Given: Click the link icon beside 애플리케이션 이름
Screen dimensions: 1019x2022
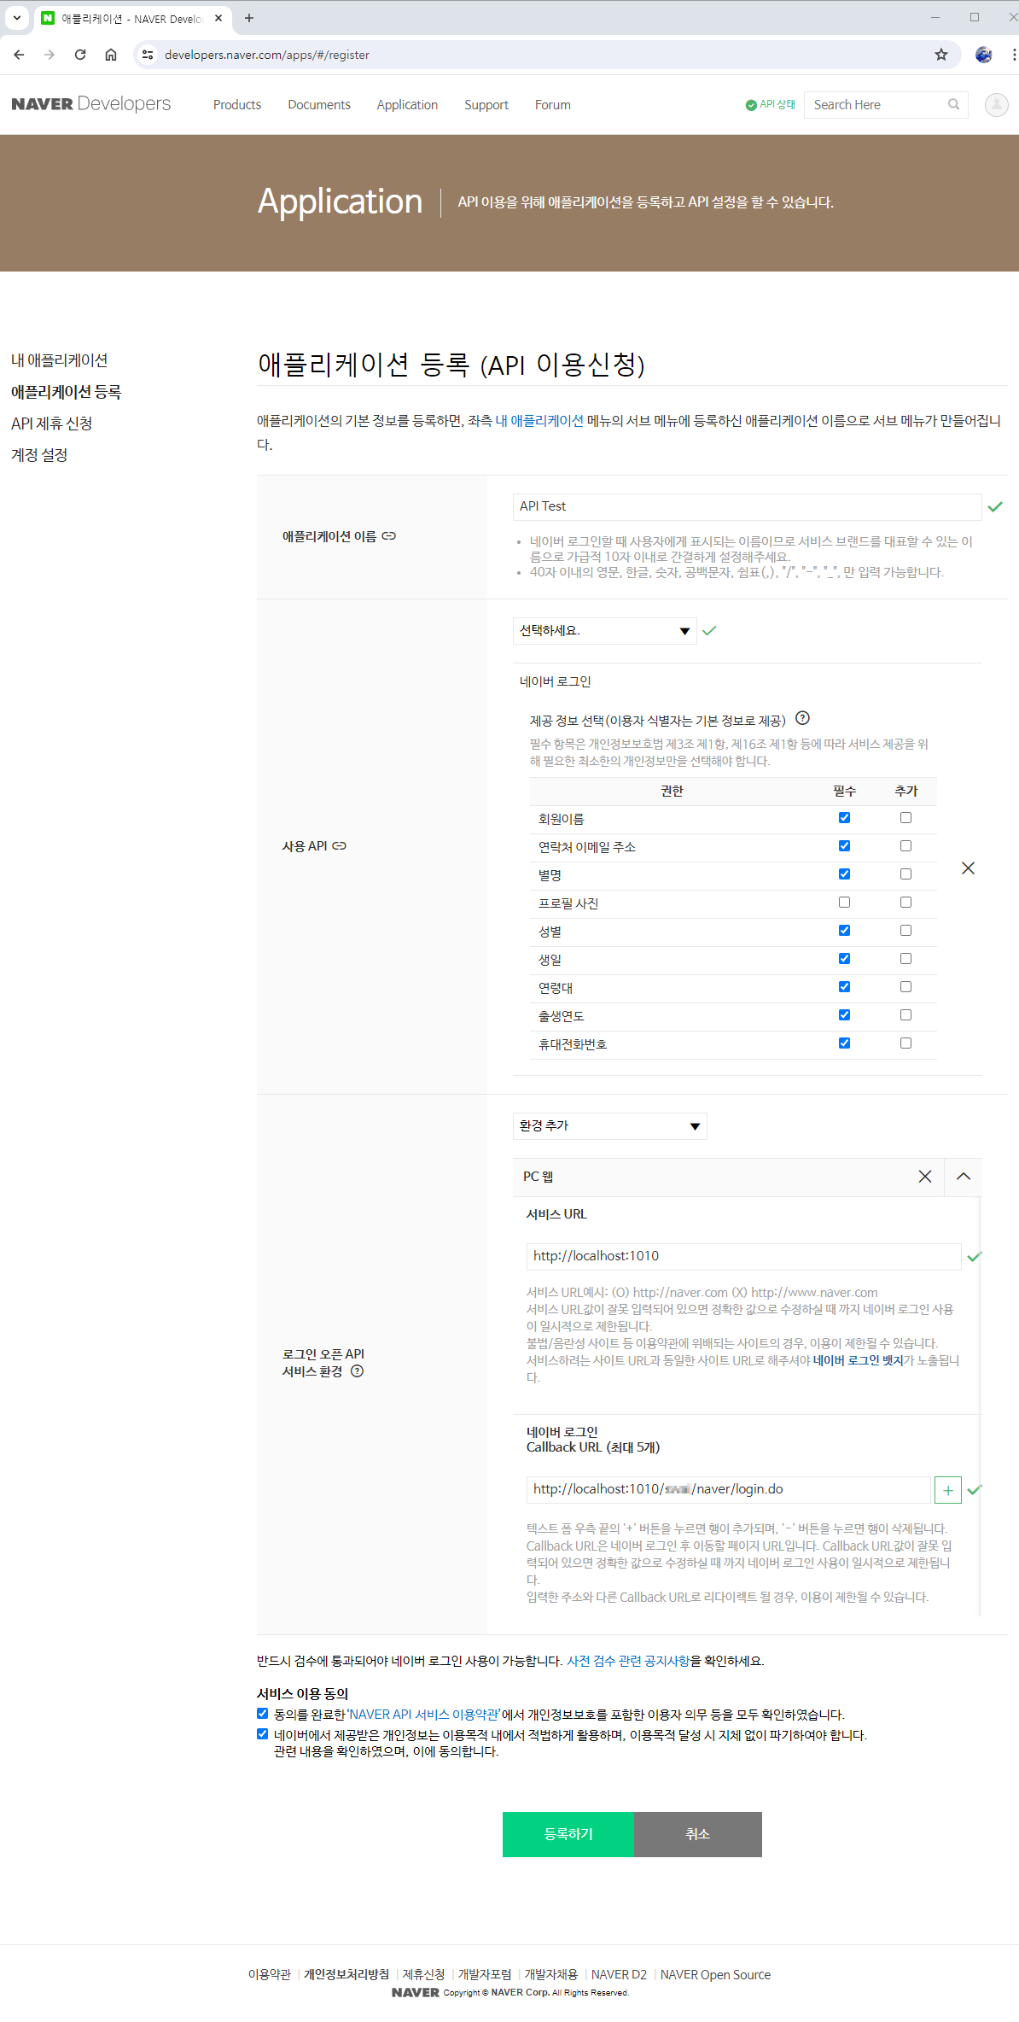Looking at the screenshot, I should (x=389, y=536).
